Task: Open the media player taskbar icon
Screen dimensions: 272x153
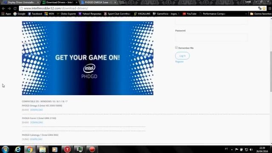Action: coord(55,149)
